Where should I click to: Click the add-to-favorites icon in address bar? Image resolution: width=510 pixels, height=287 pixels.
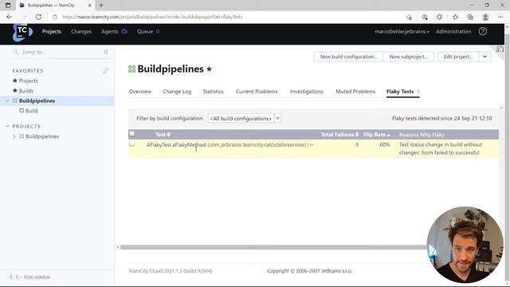[x=409, y=17]
